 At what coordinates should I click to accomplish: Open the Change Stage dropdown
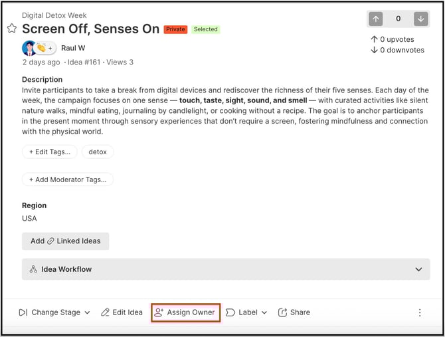[x=54, y=312]
